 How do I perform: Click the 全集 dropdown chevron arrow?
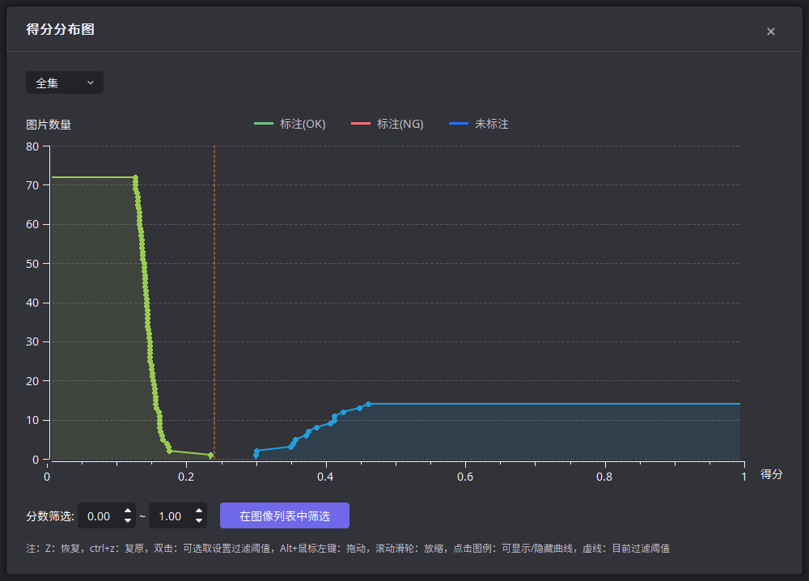(91, 82)
